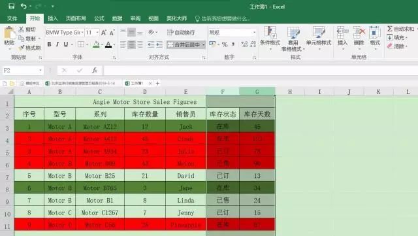The image size is (418, 236).
Task: Open the Data (数据) tab
Action: [x=117, y=18]
